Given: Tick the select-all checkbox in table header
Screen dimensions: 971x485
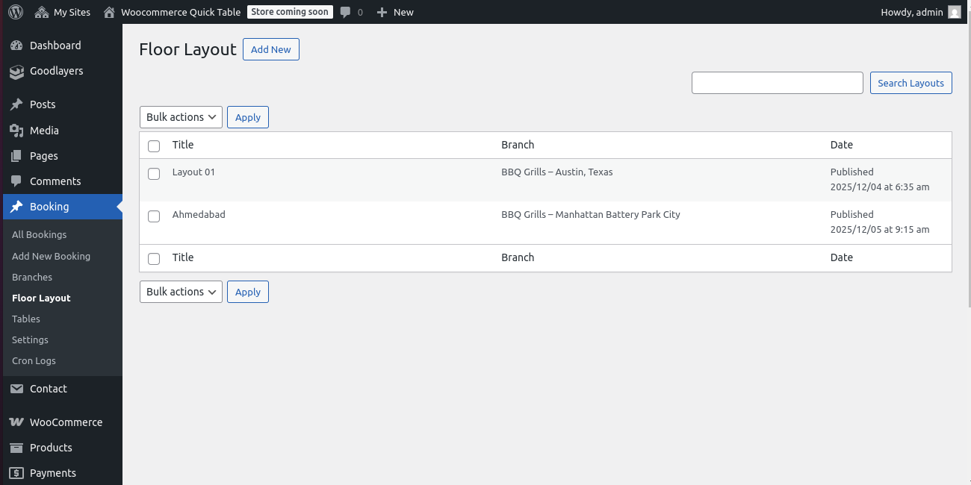Looking at the screenshot, I should 154,146.
